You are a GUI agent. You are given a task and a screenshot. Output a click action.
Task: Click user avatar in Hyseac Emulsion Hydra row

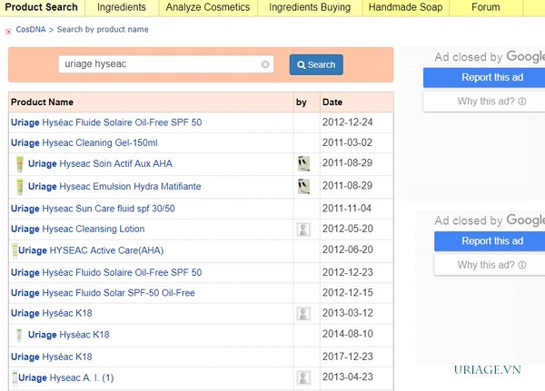303,186
